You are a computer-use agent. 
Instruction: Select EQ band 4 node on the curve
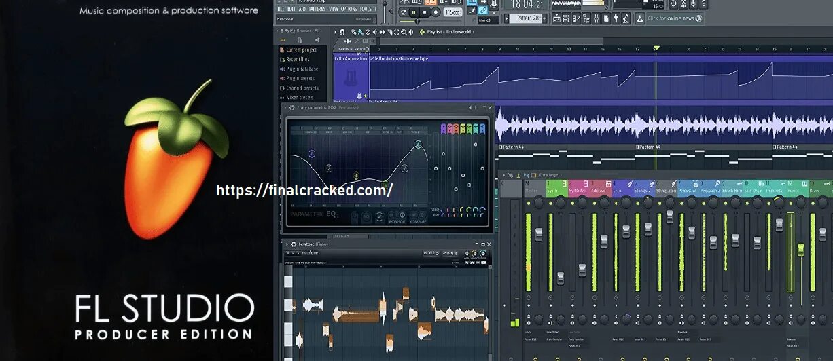[x=356, y=176]
